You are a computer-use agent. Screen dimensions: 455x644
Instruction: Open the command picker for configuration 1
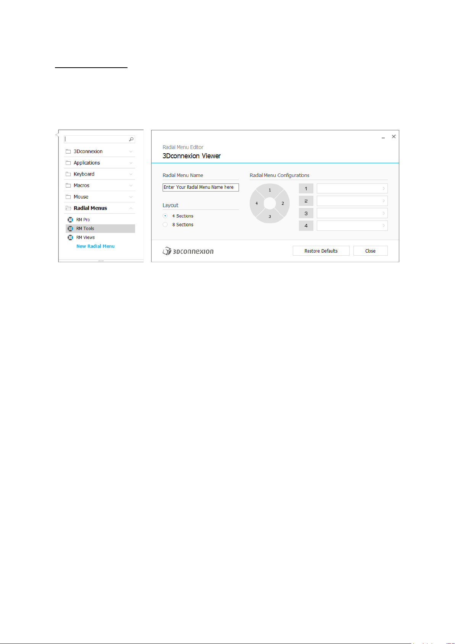click(352, 188)
